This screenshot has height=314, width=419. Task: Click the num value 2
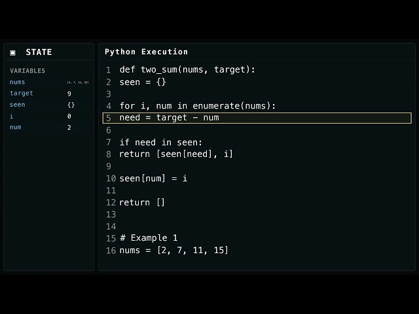point(69,128)
